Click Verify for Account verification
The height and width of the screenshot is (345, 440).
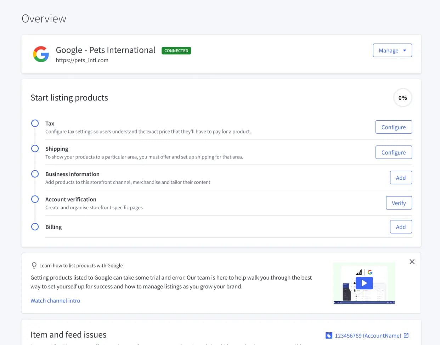click(399, 203)
